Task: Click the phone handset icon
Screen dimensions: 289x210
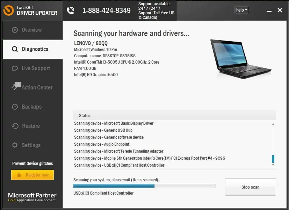Action: point(70,11)
